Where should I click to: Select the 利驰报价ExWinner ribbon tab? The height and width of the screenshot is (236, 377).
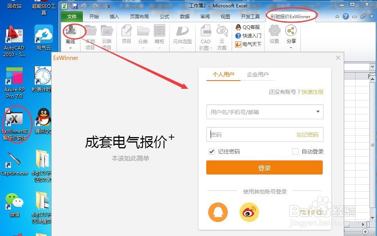click(x=290, y=16)
